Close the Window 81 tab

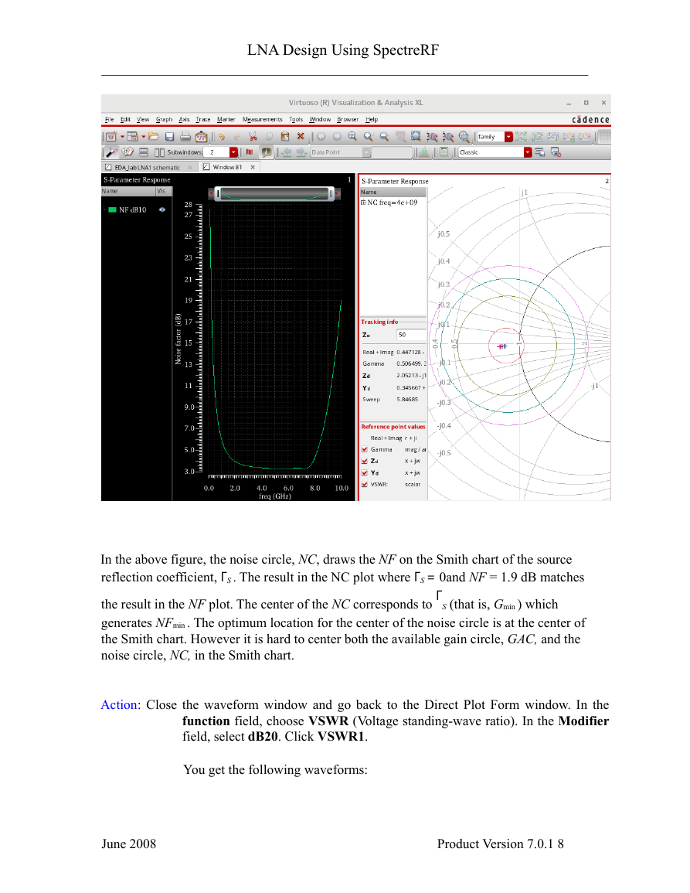pyautogui.click(x=253, y=168)
